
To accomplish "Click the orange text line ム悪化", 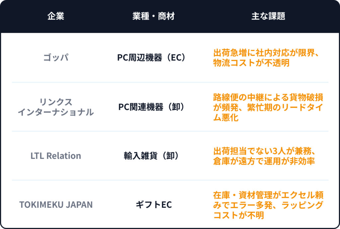I will [226, 117].
